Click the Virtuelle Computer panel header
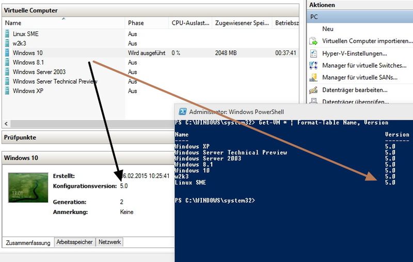 click(x=150, y=10)
